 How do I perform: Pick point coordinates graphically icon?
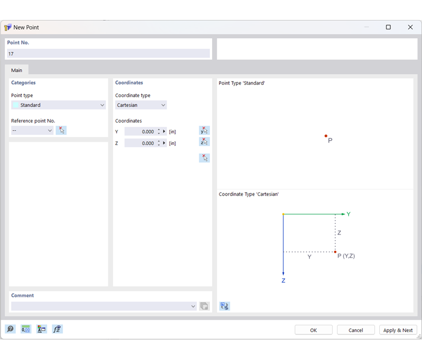click(x=204, y=158)
